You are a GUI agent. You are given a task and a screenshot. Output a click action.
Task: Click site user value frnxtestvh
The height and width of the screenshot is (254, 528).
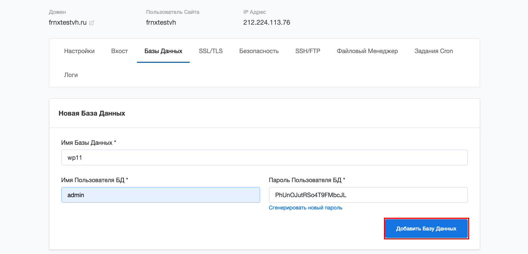[x=161, y=22]
